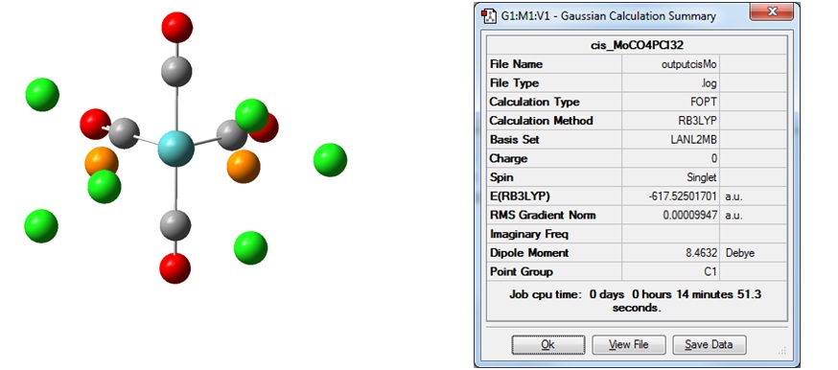Select the grey carbon atom above molybdenum
This screenshot has width=838, height=370.
click(x=176, y=72)
